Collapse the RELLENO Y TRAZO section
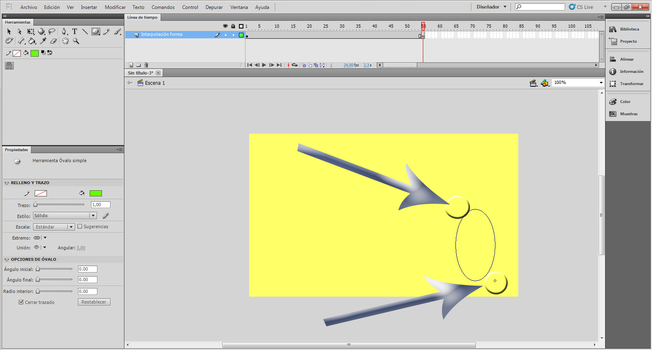This screenshot has width=652, height=350. (7, 183)
